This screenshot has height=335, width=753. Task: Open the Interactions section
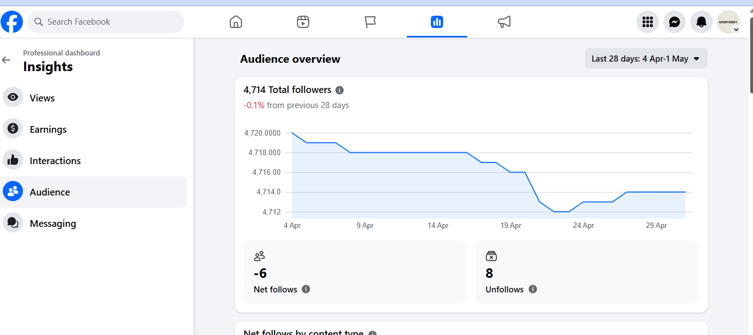tap(94, 161)
